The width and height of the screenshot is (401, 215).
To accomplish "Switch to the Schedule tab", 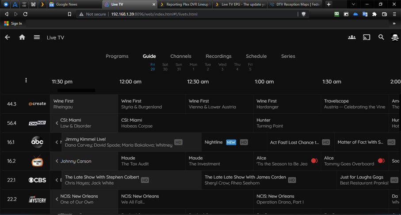I will tap(256, 56).
